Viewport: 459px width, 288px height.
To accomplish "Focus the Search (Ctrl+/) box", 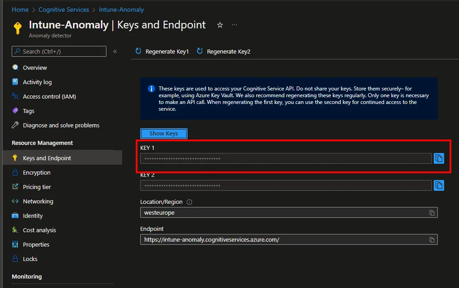I will pos(59,51).
